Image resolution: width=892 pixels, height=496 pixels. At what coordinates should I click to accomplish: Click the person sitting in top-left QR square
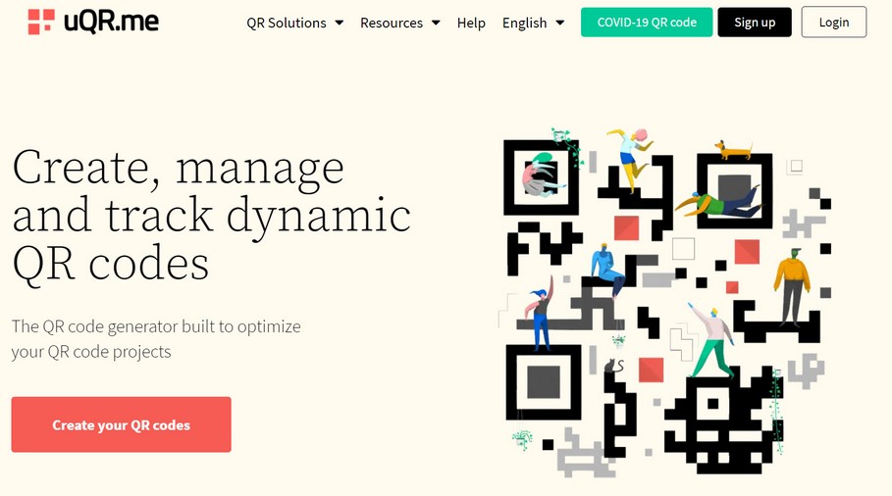[x=539, y=176]
